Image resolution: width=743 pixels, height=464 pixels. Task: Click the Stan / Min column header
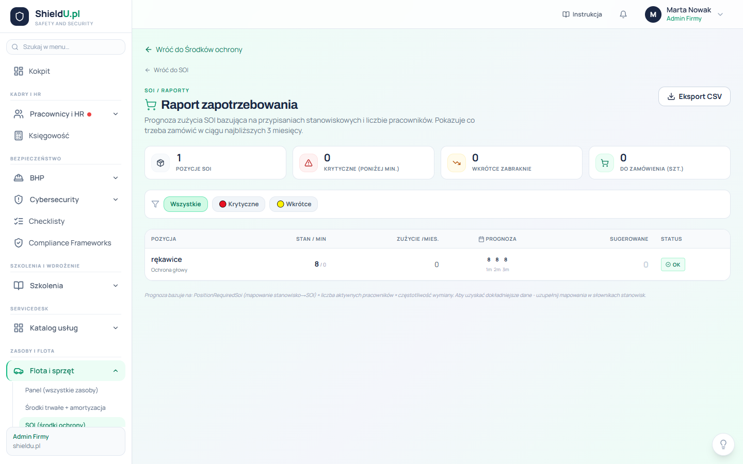[x=311, y=239]
